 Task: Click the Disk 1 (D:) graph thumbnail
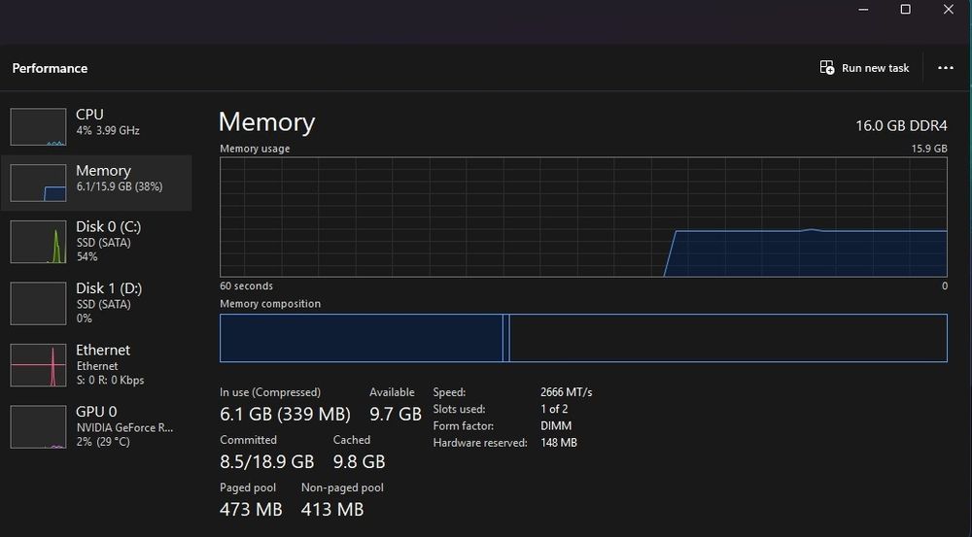click(x=39, y=304)
